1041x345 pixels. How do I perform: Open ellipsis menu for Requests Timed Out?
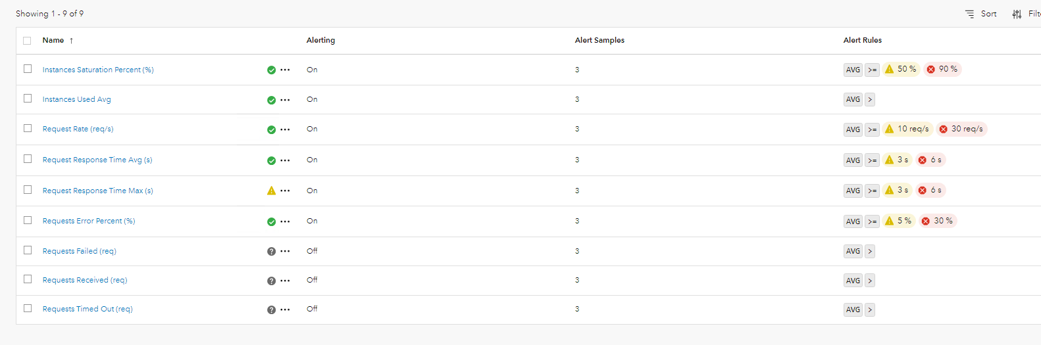coord(285,310)
